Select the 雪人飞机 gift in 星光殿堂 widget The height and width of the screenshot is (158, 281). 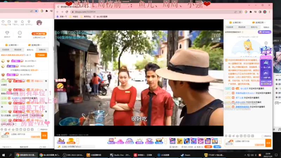(x=266, y=64)
